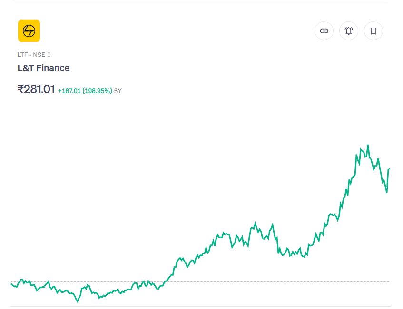Click the 198.95% percentage gain
This screenshot has height=309, width=403.
pyautogui.click(x=98, y=90)
